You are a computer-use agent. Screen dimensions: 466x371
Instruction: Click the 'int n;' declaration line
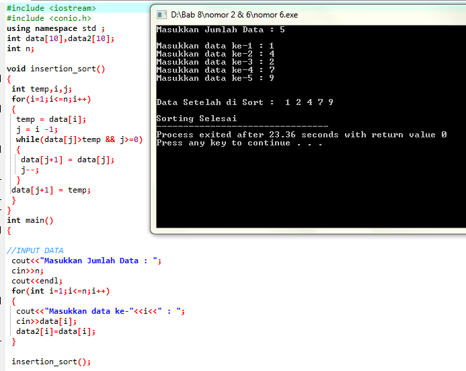coord(20,48)
